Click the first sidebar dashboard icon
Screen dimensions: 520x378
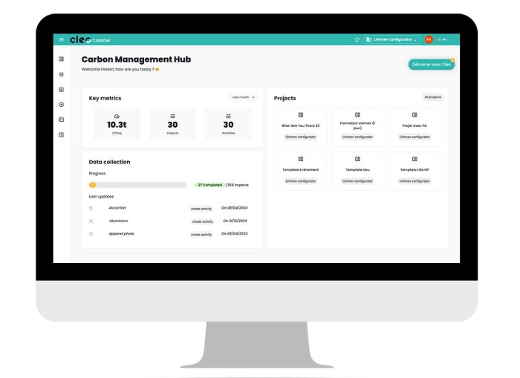tap(61, 59)
